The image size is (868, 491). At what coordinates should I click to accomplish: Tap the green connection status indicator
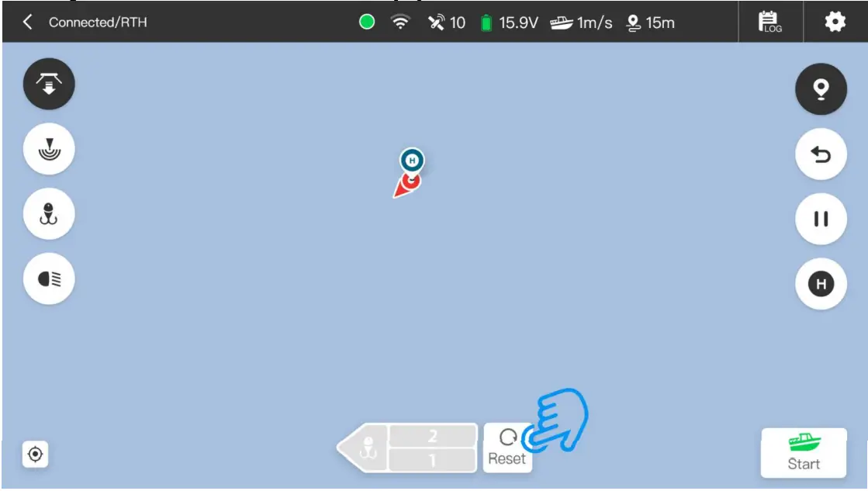pos(366,22)
